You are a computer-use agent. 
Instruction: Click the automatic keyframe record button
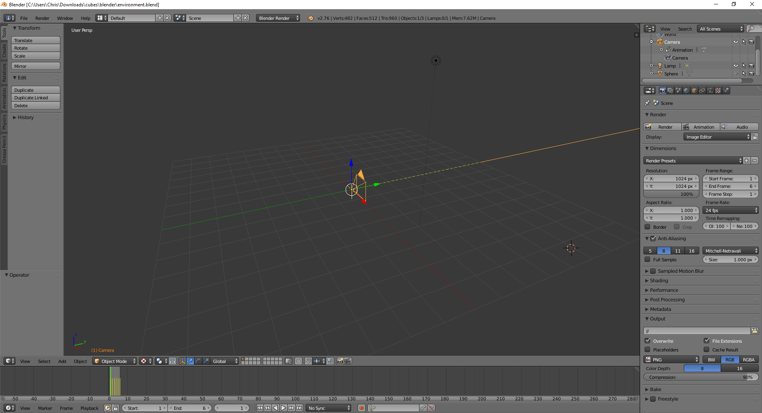point(361,408)
